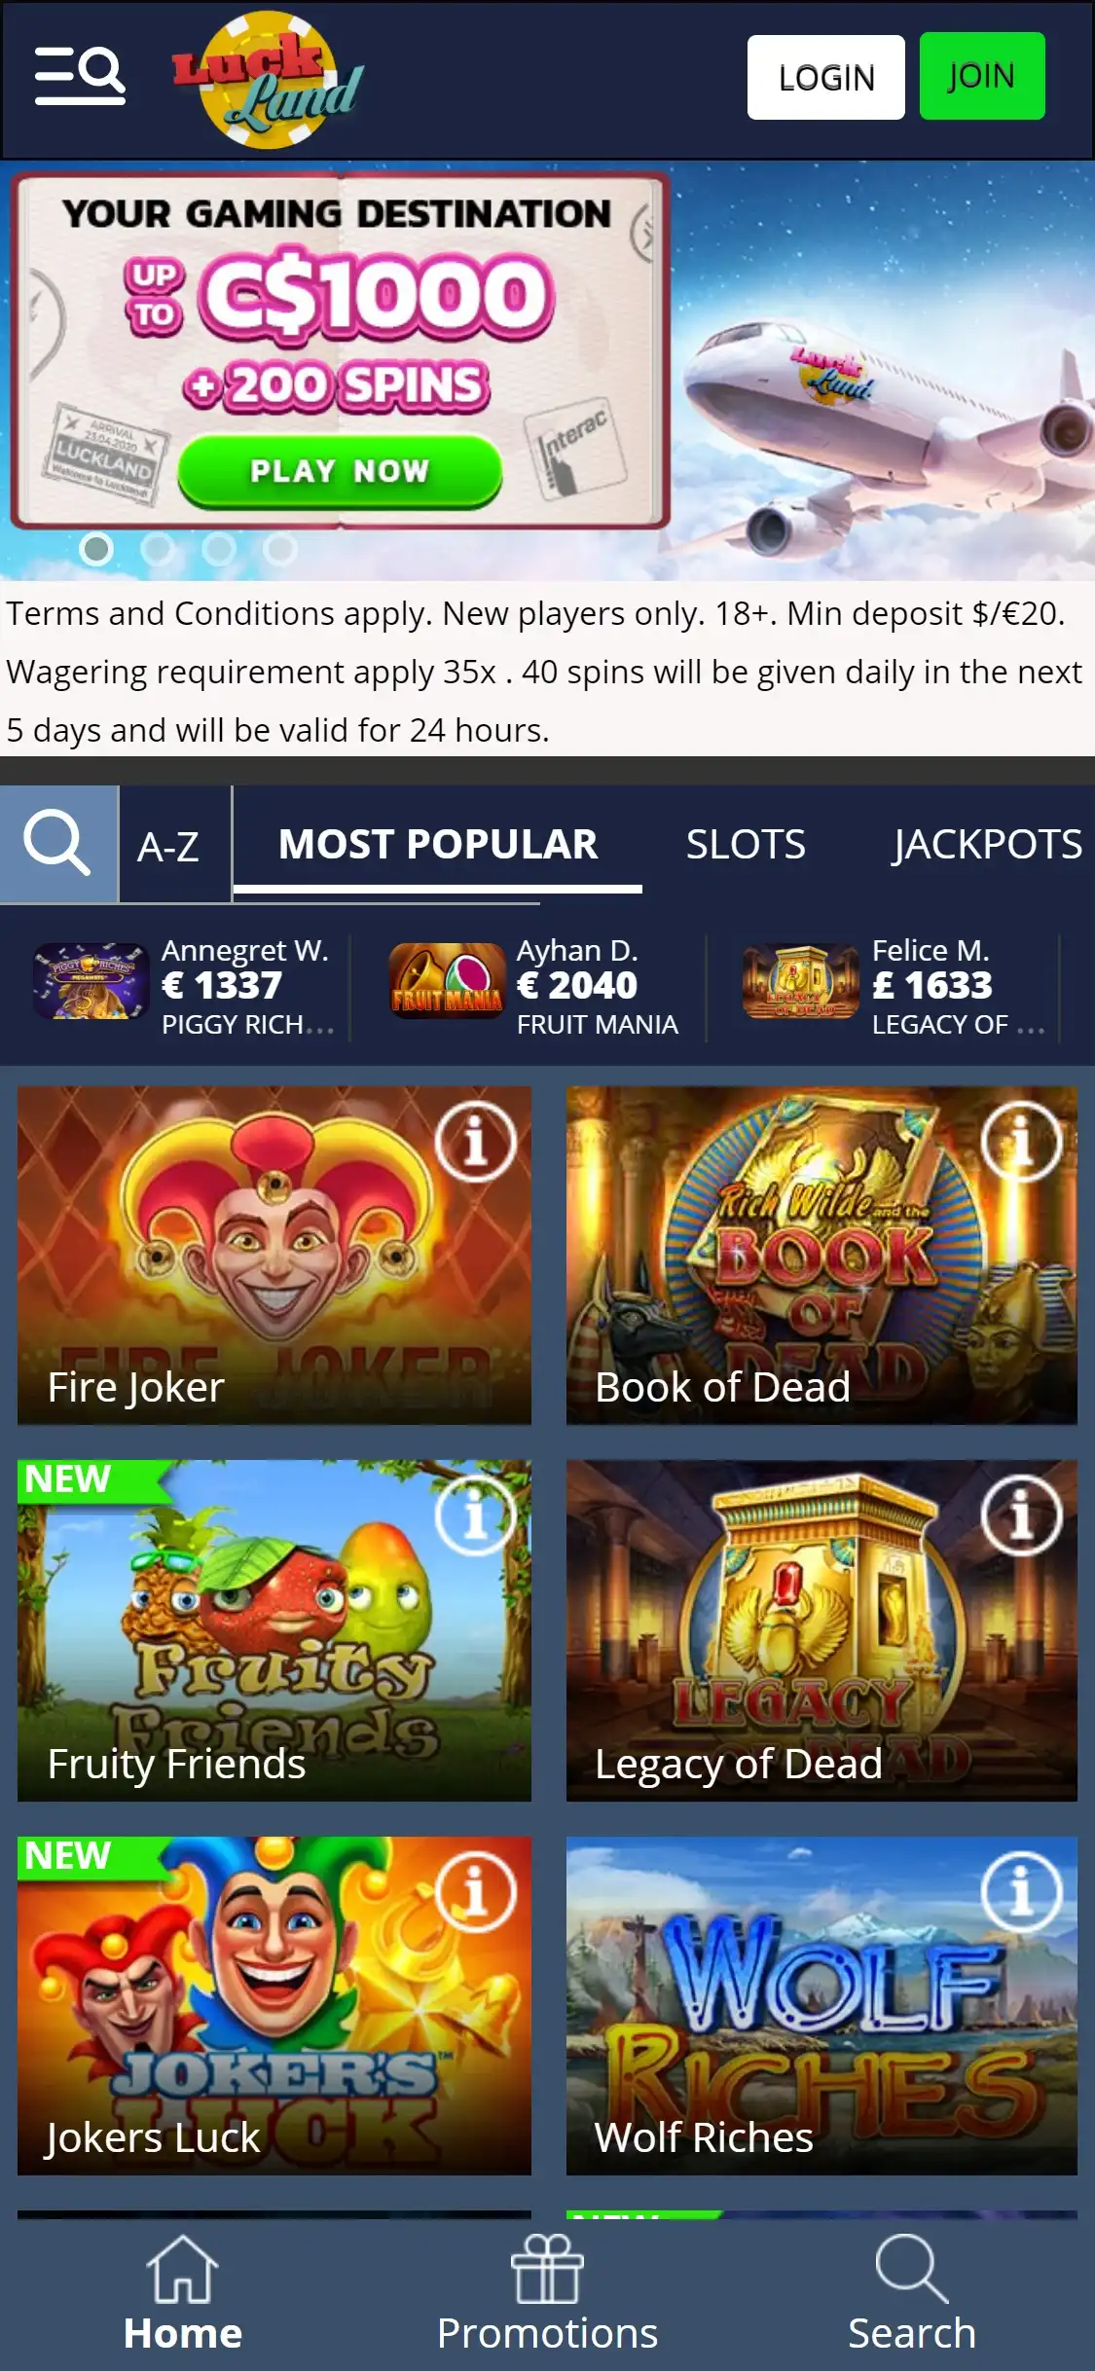Click PLAY NOW on the banner
1095x2371 pixels.
pos(340,471)
